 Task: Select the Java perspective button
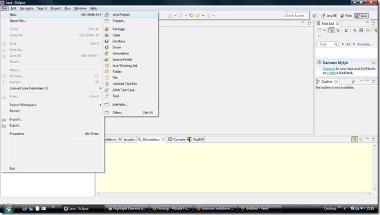[x=361, y=16]
